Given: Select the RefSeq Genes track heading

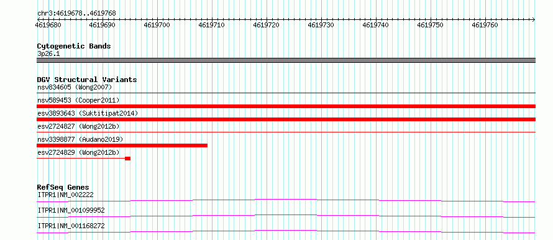Looking at the screenshot, I should click(63, 187).
